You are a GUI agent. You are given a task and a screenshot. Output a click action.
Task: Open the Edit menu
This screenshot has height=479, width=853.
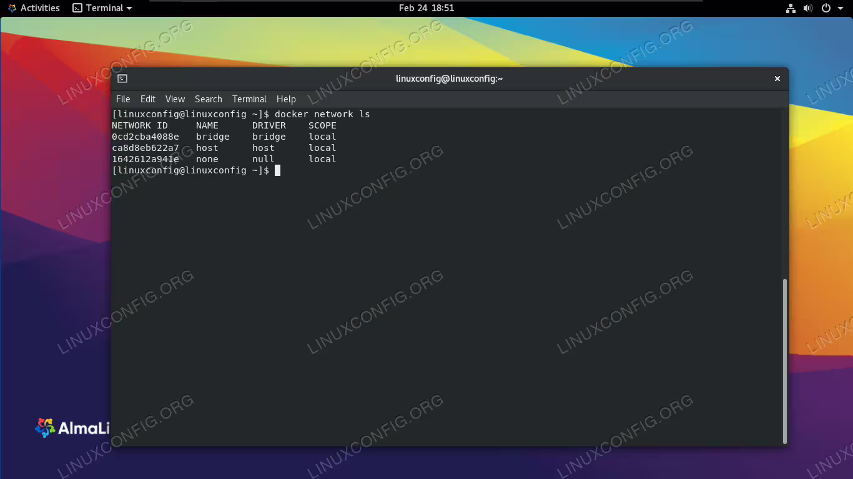tap(148, 99)
